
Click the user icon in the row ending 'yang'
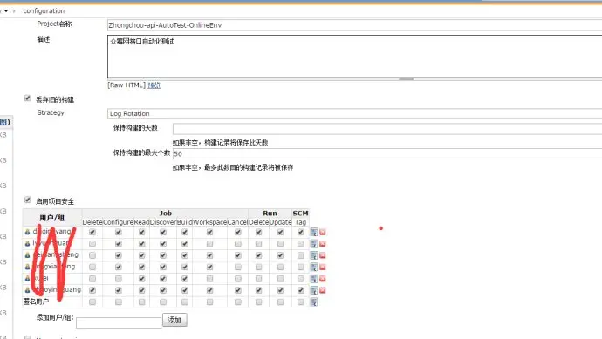27,232
